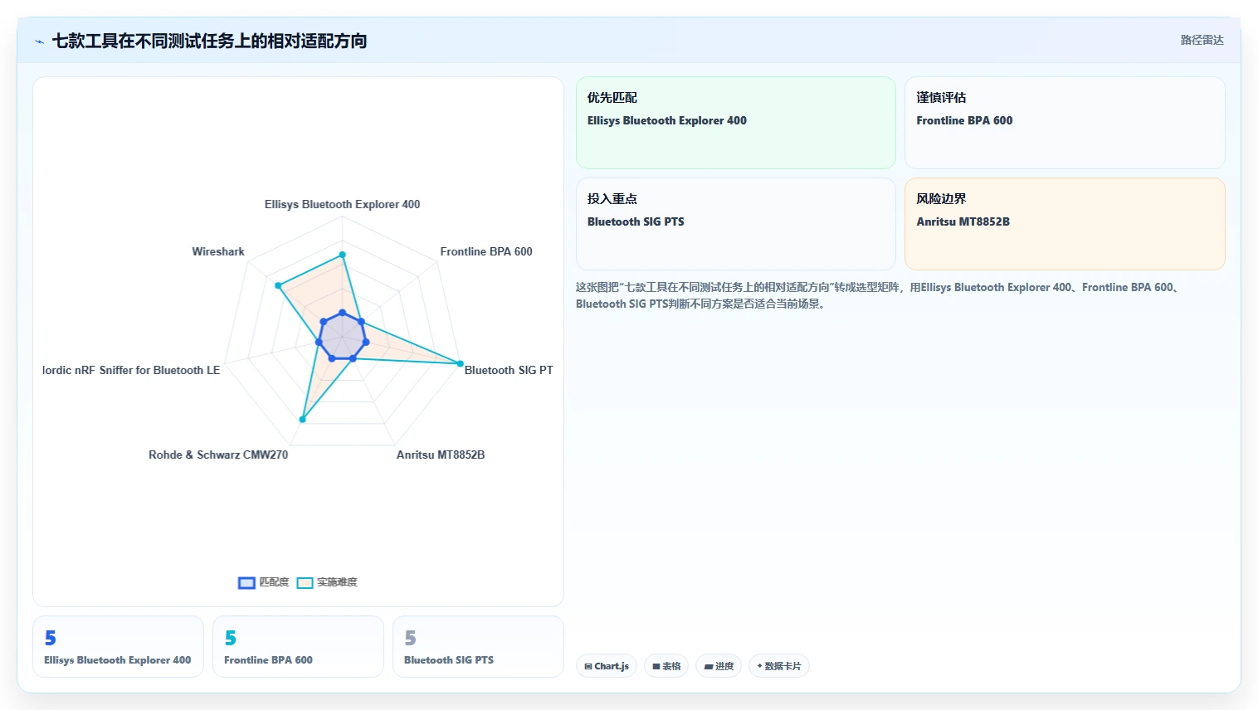Screen dimensions: 1258x710
Task: Toggle the 匹配度 legend swatch
Action: point(246,583)
